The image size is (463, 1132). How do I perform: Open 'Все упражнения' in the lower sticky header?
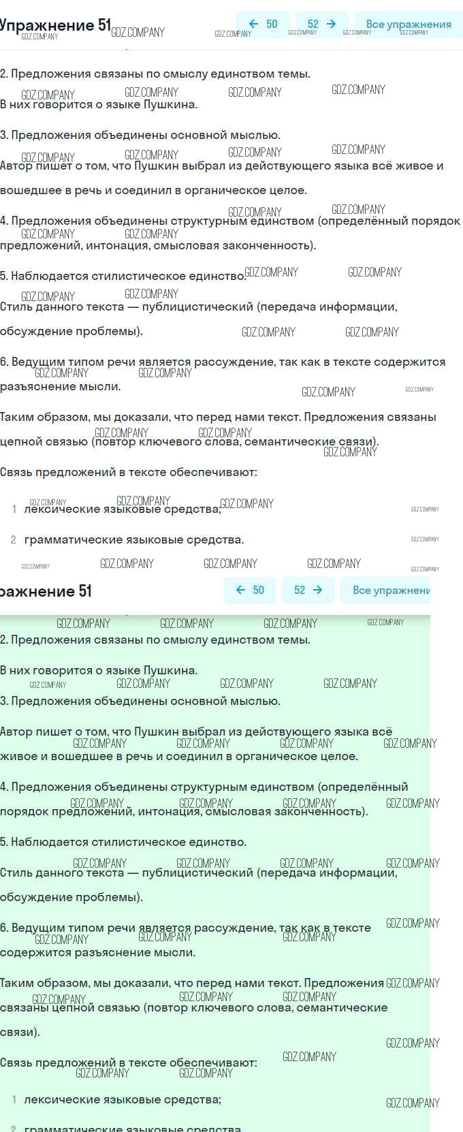[x=390, y=590]
